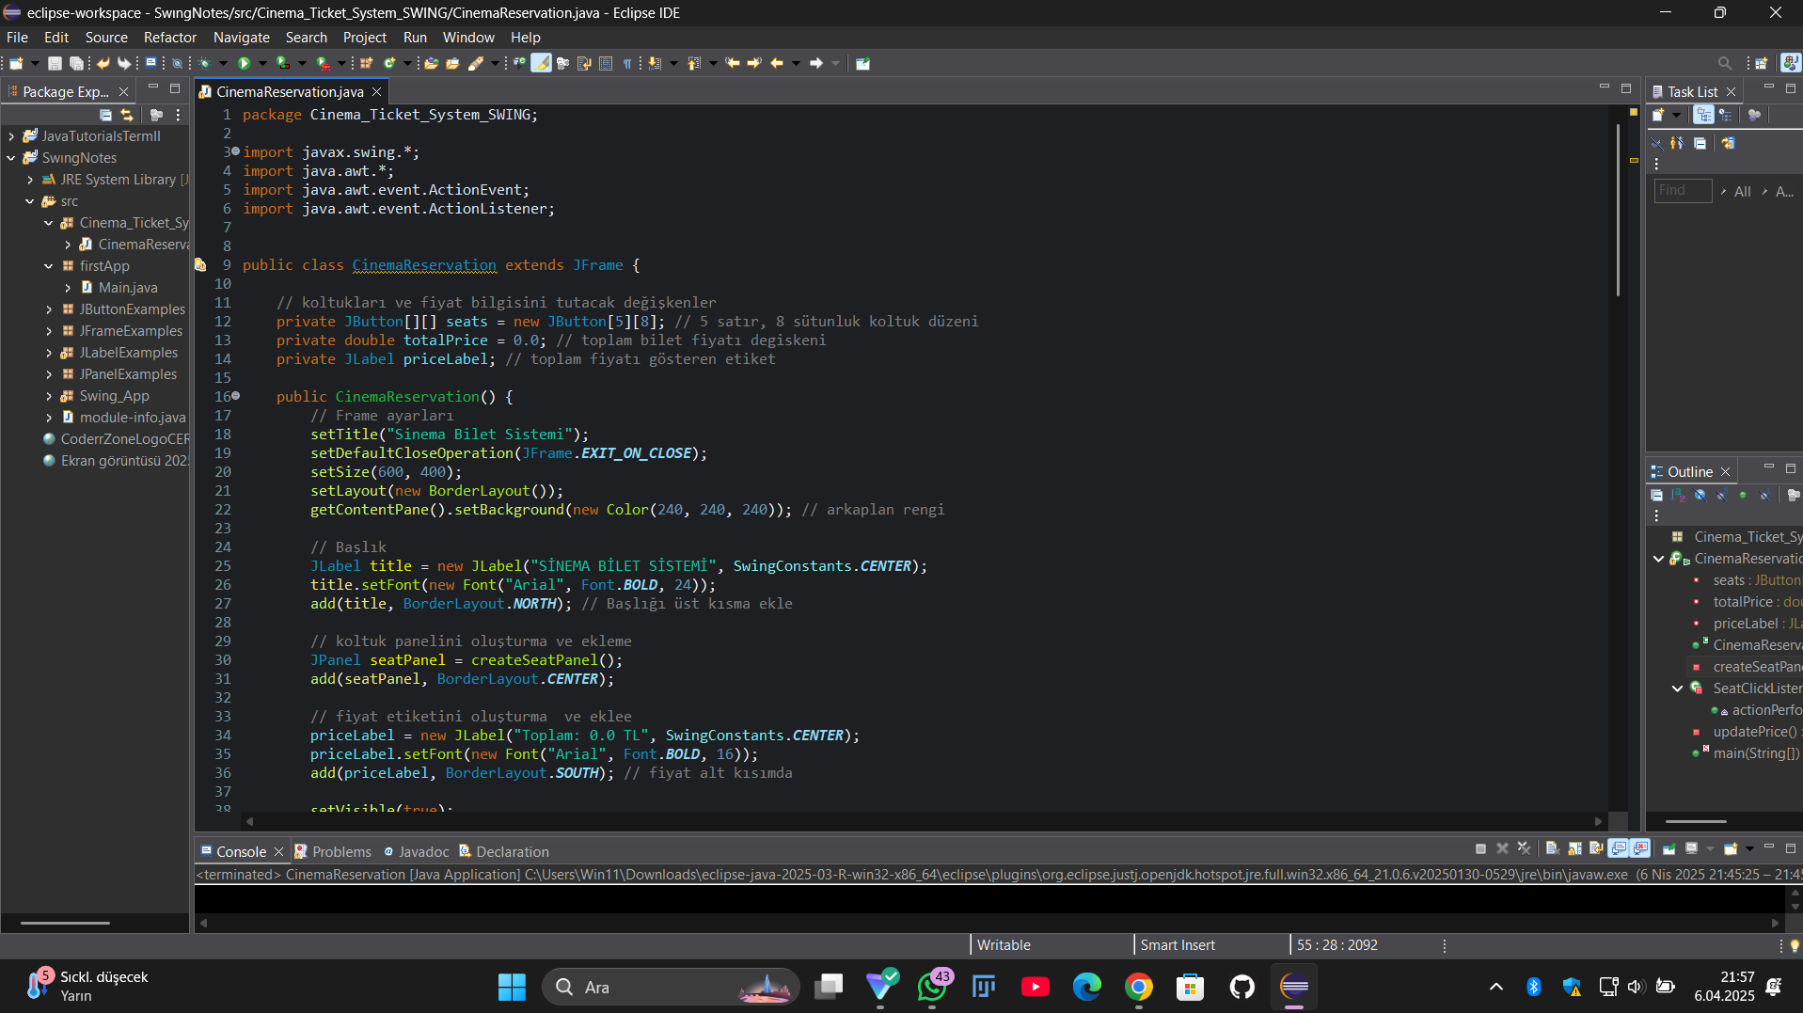This screenshot has height=1013, width=1803.
Task: Toggle Link with Editor in Package Explorer
Action: click(x=127, y=115)
